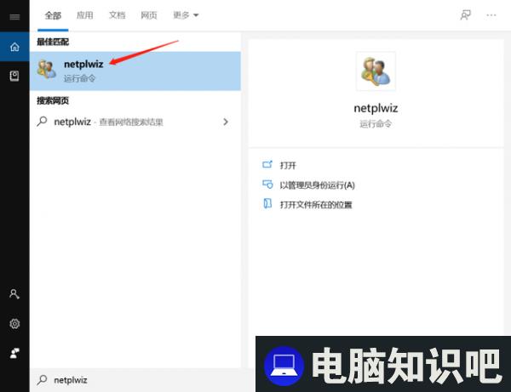Open the hamburger menu icon
The height and width of the screenshot is (392, 511).
pyautogui.click(x=14, y=17)
